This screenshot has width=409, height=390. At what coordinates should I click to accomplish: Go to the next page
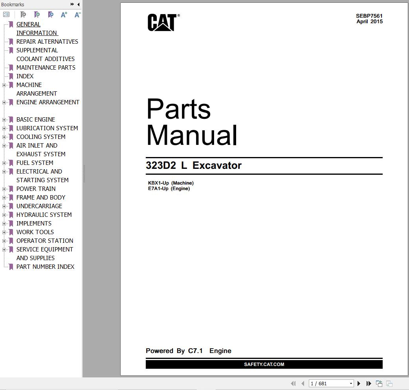click(x=359, y=383)
